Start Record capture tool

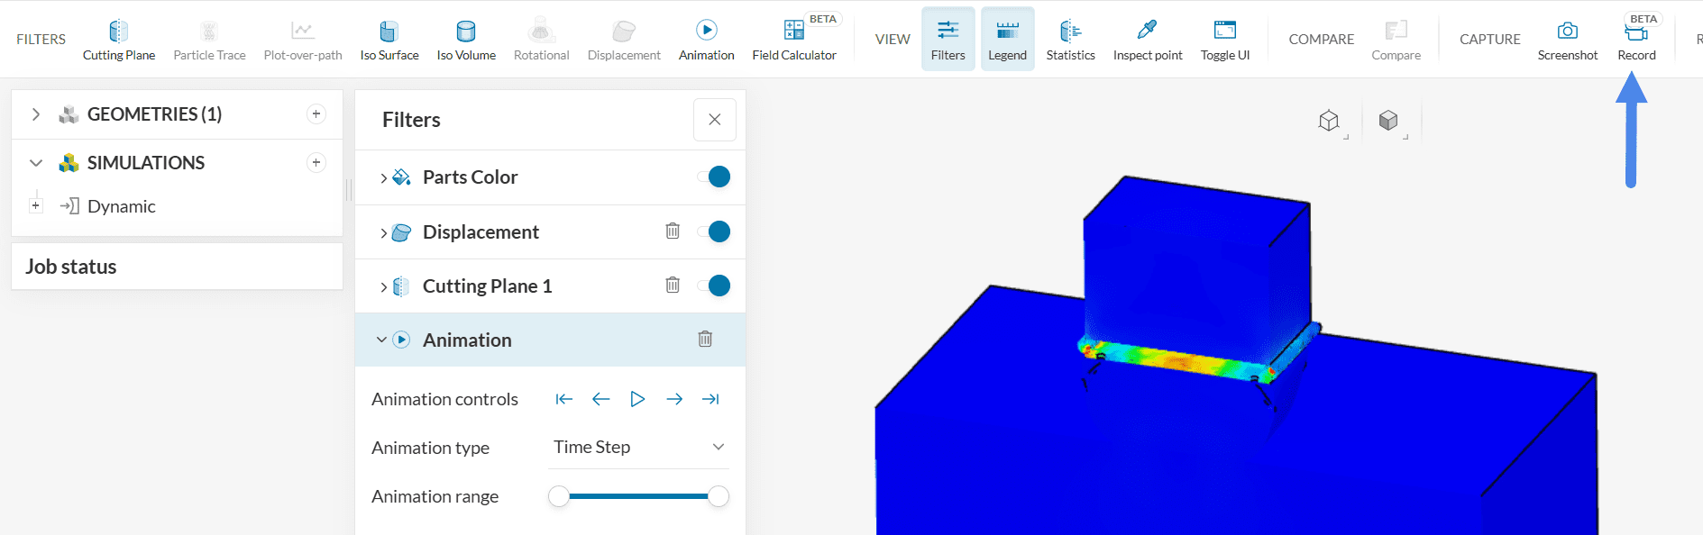pos(1636,41)
